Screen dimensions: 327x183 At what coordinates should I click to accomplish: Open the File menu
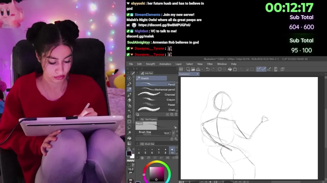131,64
